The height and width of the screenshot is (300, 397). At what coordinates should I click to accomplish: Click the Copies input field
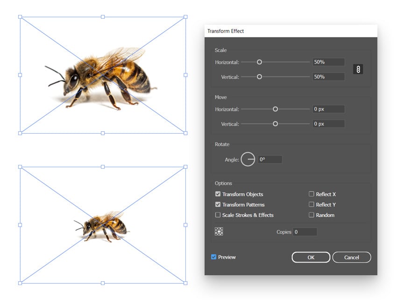coord(305,232)
